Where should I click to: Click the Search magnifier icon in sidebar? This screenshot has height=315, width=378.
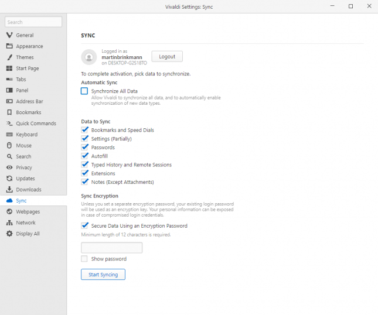9,156
